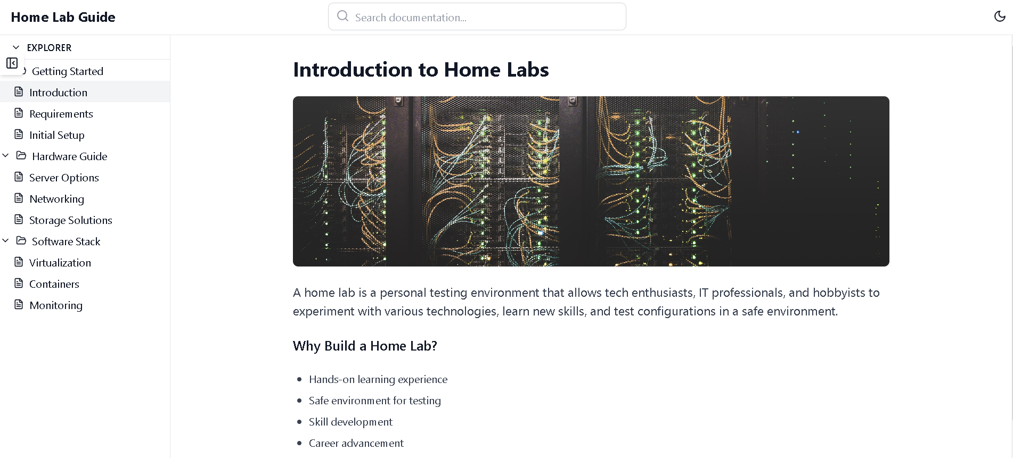Collapse the sidebar with the panel icon
The height and width of the screenshot is (458, 1013).
12,63
